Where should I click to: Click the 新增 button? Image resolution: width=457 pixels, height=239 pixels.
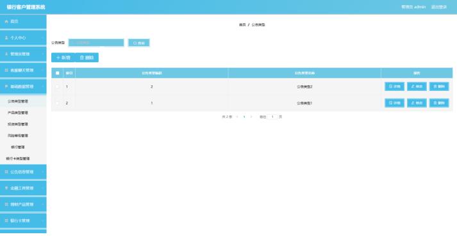63,58
